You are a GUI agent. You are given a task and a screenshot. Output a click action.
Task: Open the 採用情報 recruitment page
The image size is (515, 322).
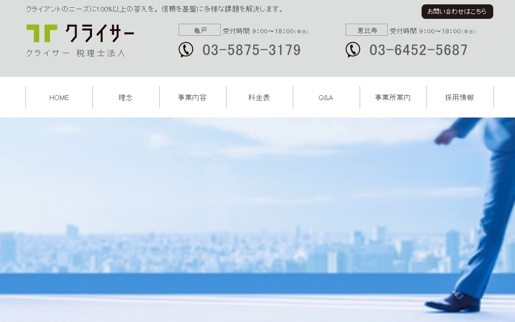(x=460, y=98)
